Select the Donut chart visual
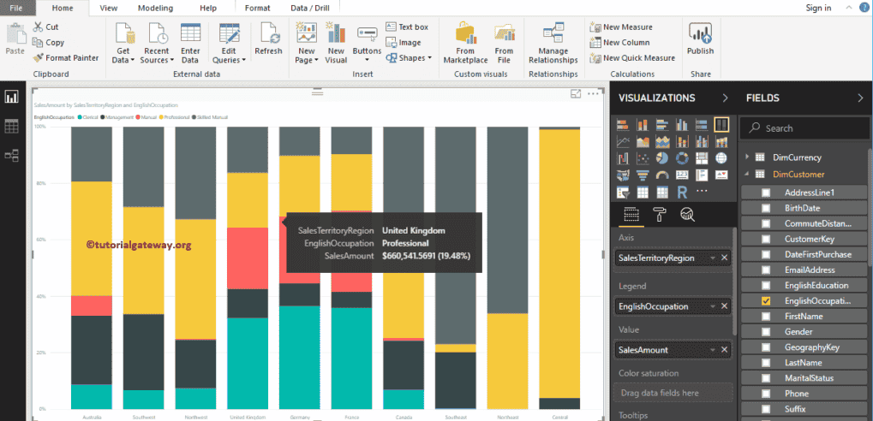Viewport: 873px width, 421px height. [682, 158]
